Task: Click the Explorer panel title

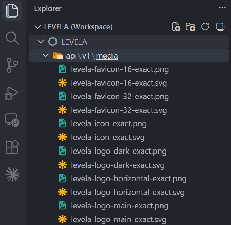Action: click(x=48, y=8)
